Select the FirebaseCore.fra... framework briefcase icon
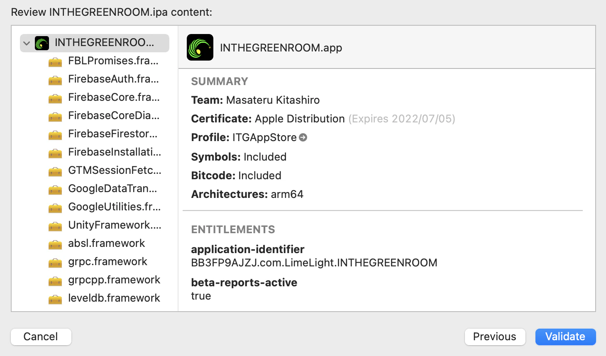This screenshot has width=606, height=356. (55, 98)
